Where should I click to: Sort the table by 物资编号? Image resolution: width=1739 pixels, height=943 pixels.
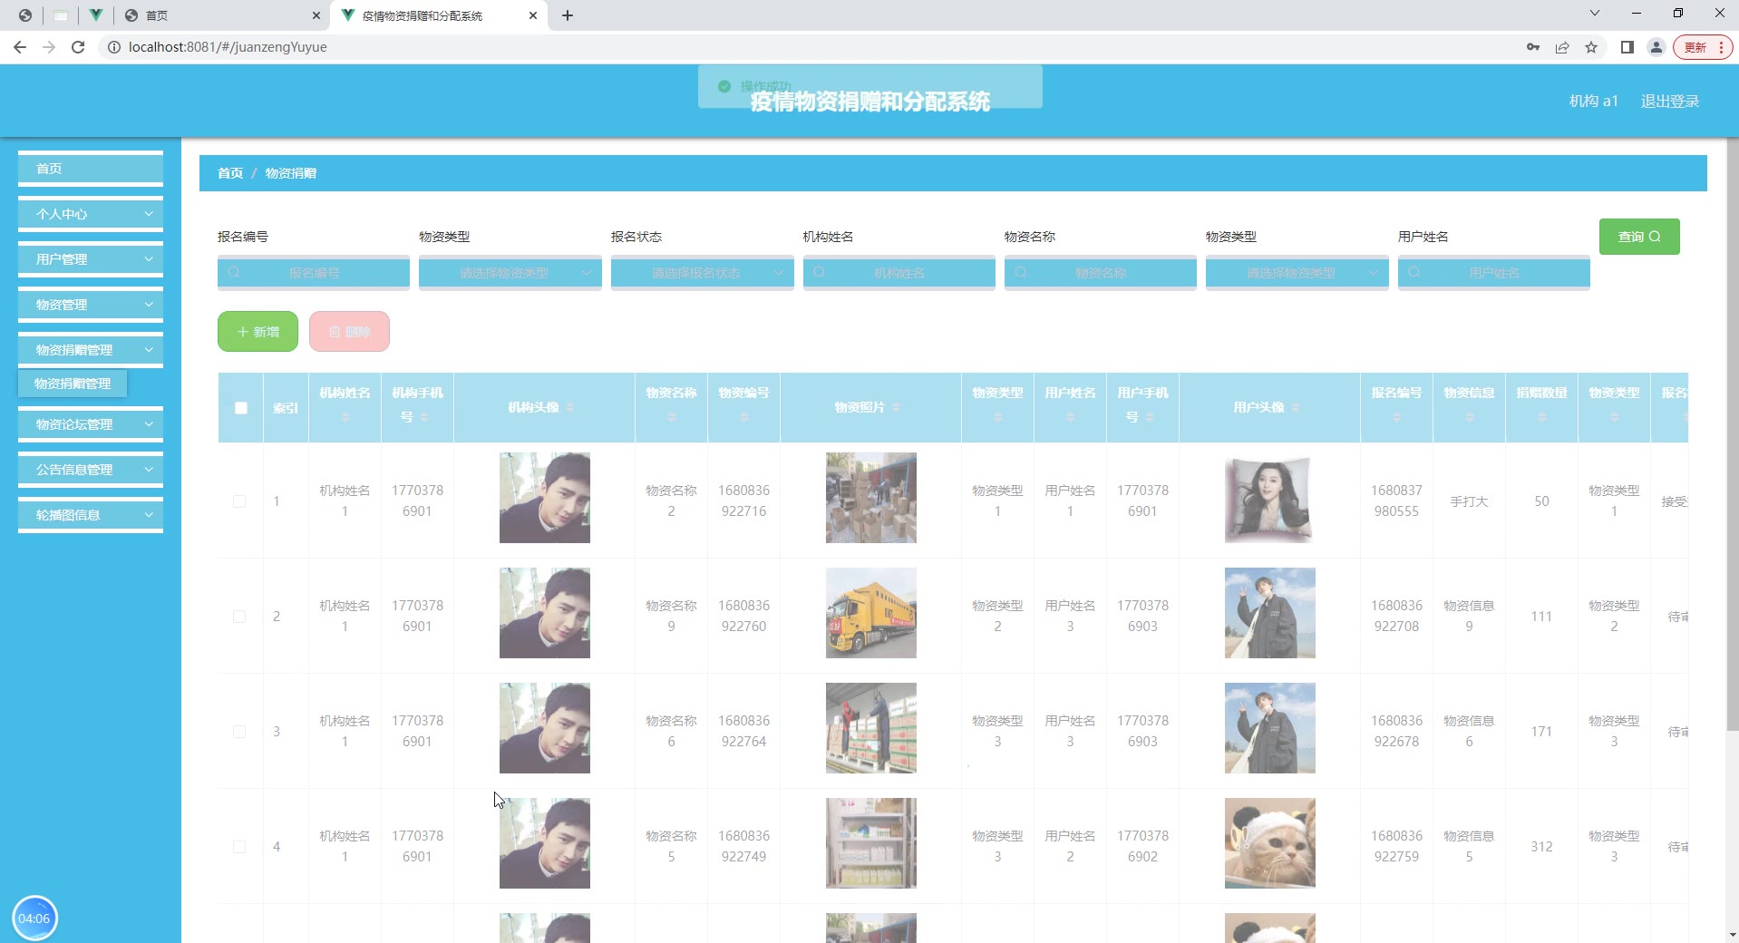(x=743, y=417)
